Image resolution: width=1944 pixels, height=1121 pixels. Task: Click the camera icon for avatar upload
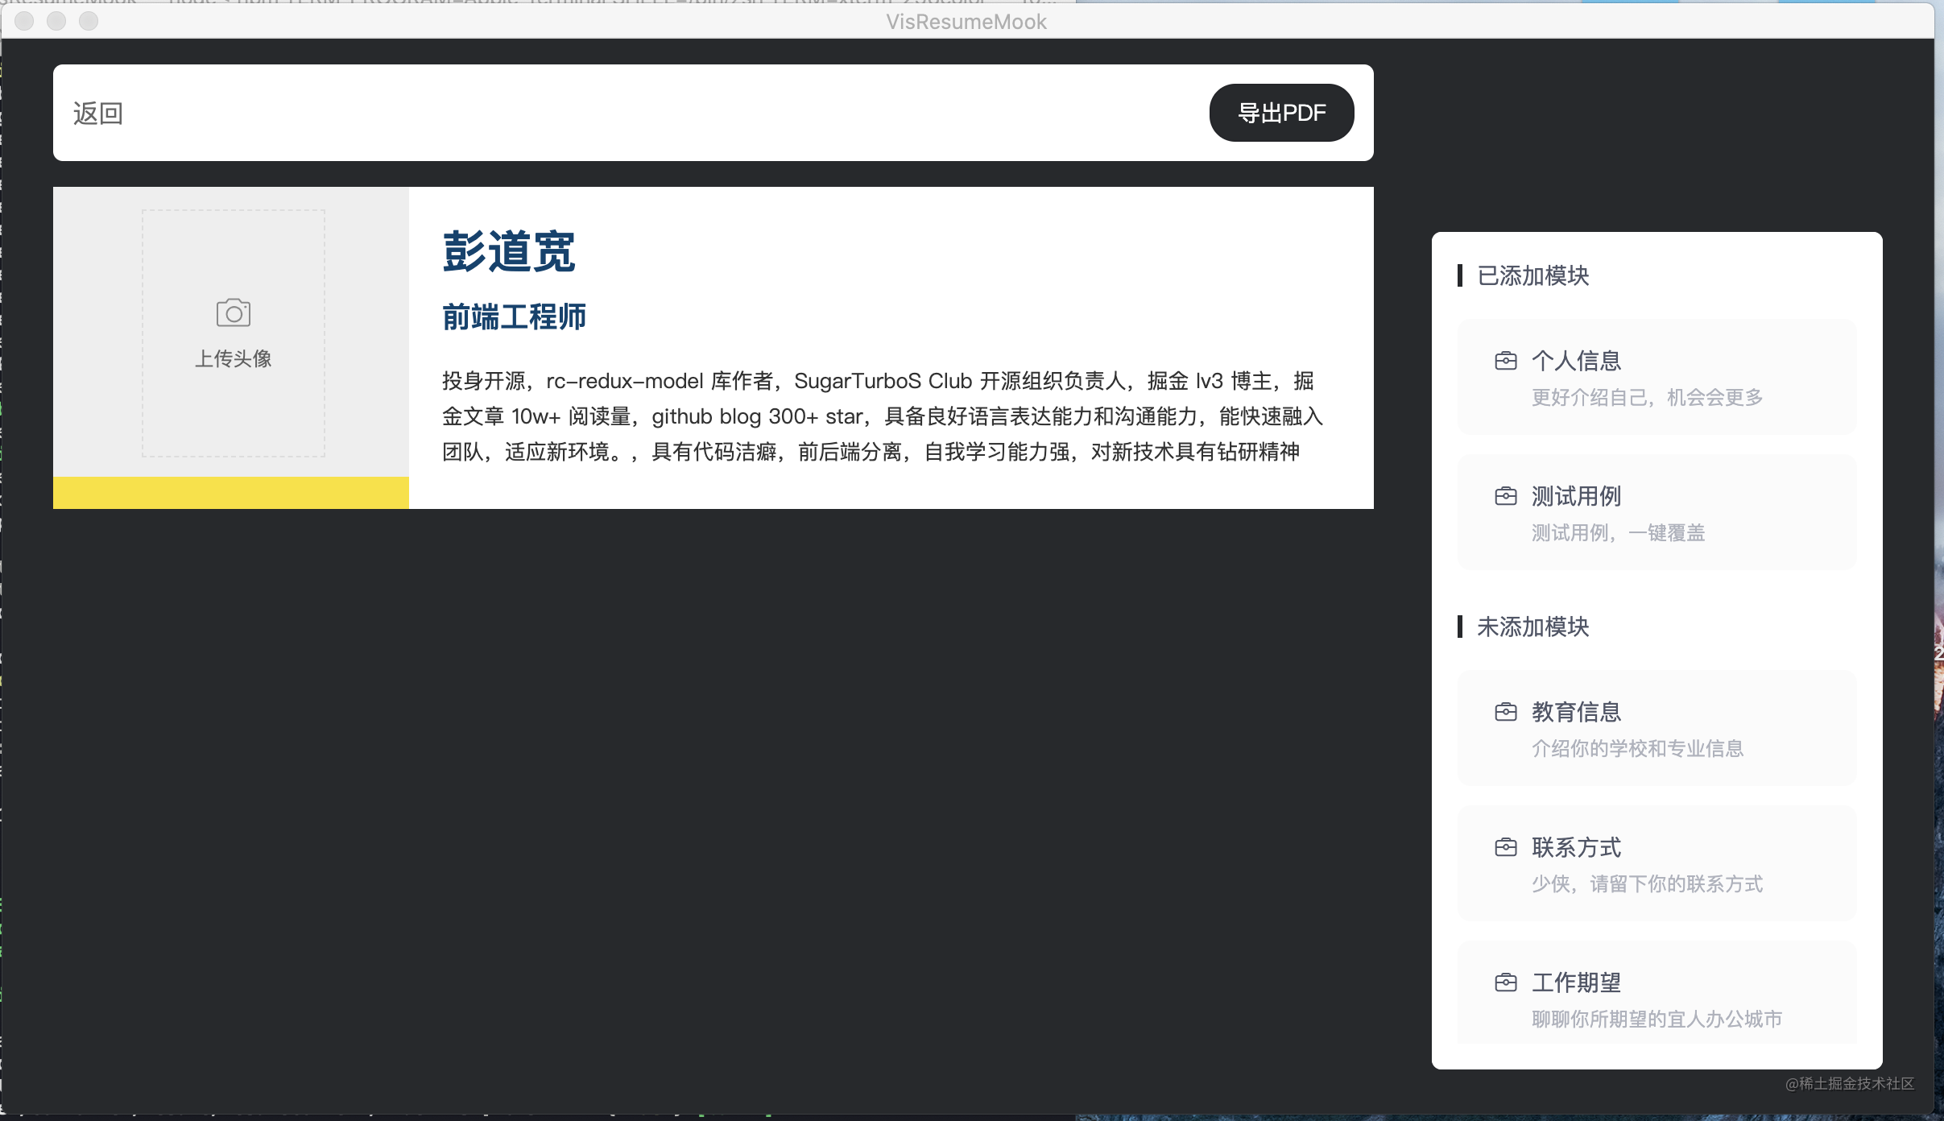coord(234,312)
